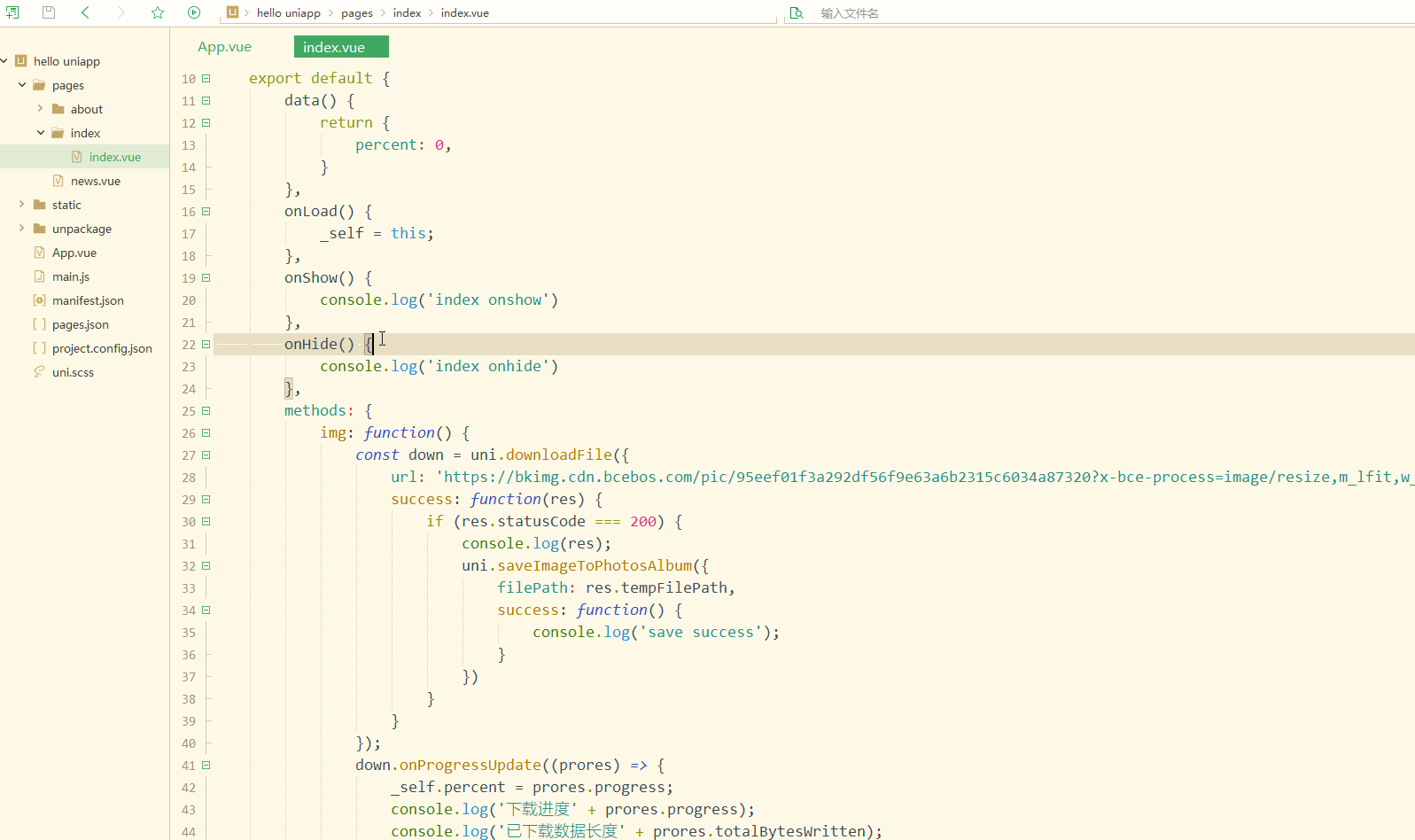Fold code at line 10
This screenshot has height=840, width=1415.
point(206,78)
